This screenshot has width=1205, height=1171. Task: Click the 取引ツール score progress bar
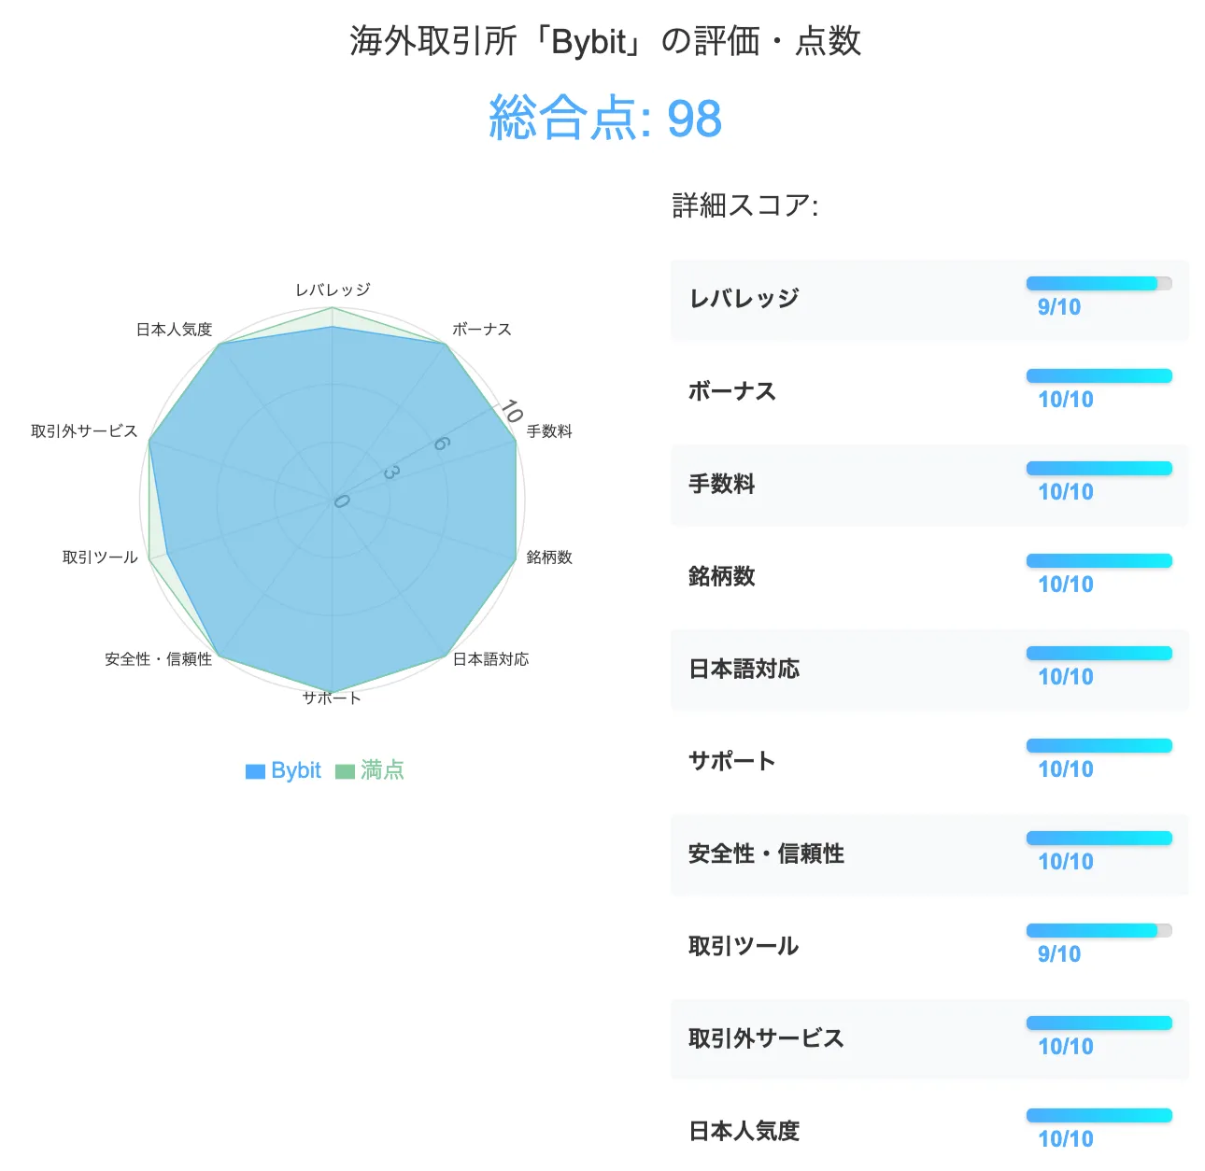(1099, 930)
